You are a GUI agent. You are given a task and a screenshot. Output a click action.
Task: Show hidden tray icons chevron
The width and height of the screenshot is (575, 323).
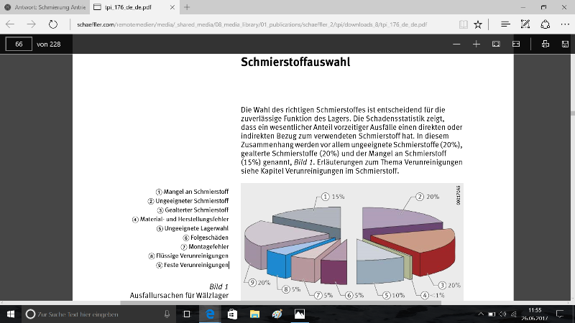click(481, 314)
